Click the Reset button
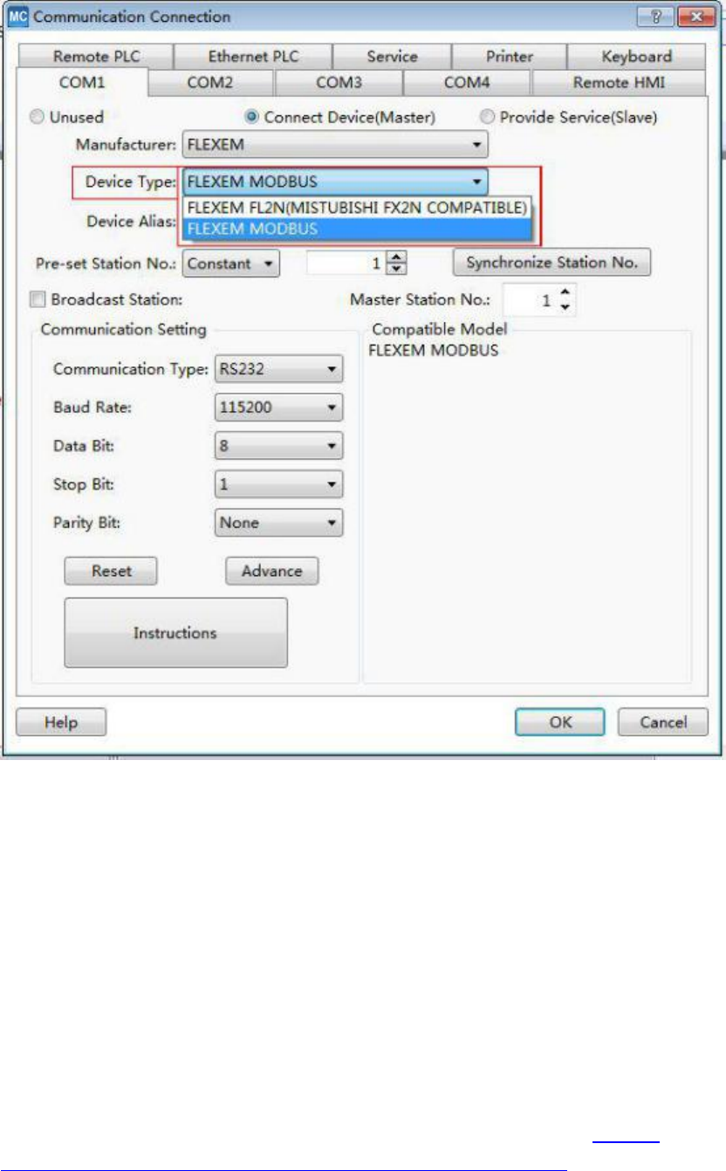The width and height of the screenshot is (726, 1171). (112, 572)
